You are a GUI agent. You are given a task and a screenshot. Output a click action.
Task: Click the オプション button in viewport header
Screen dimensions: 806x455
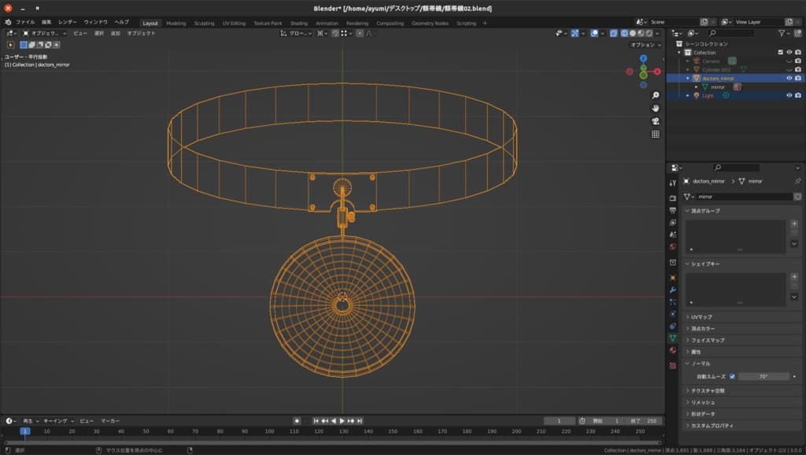click(x=645, y=45)
